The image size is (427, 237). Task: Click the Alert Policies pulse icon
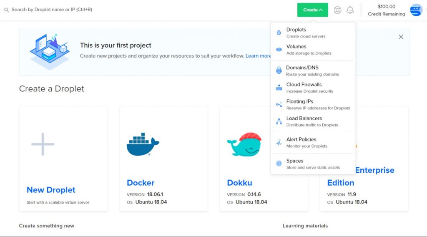279,142
